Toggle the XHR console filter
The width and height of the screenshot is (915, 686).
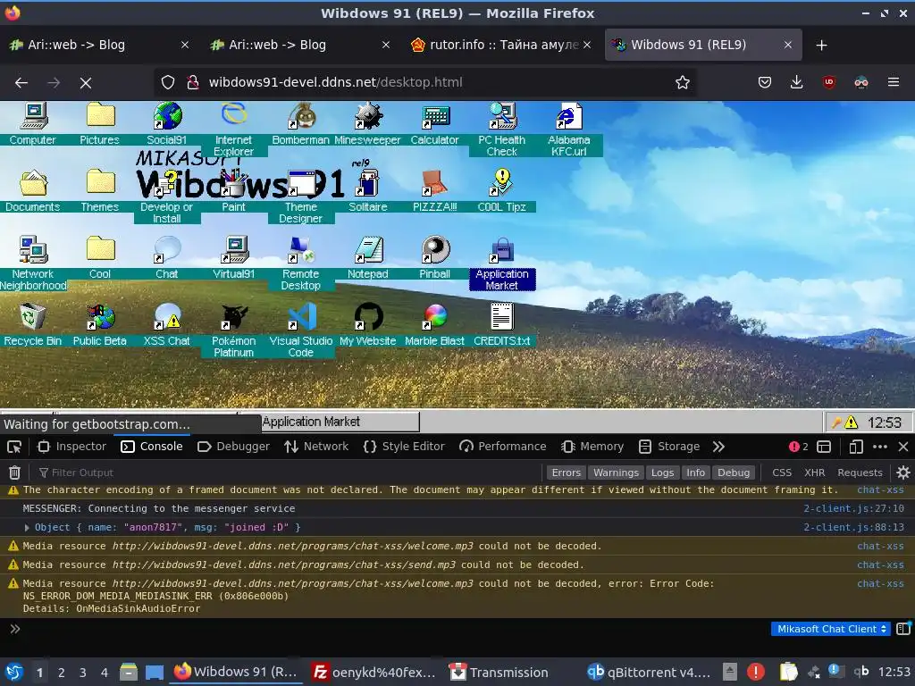(814, 473)
